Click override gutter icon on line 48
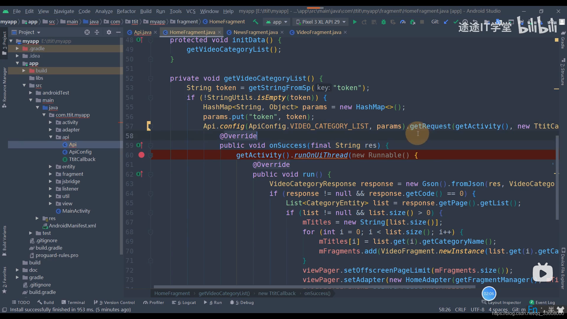 139,40
